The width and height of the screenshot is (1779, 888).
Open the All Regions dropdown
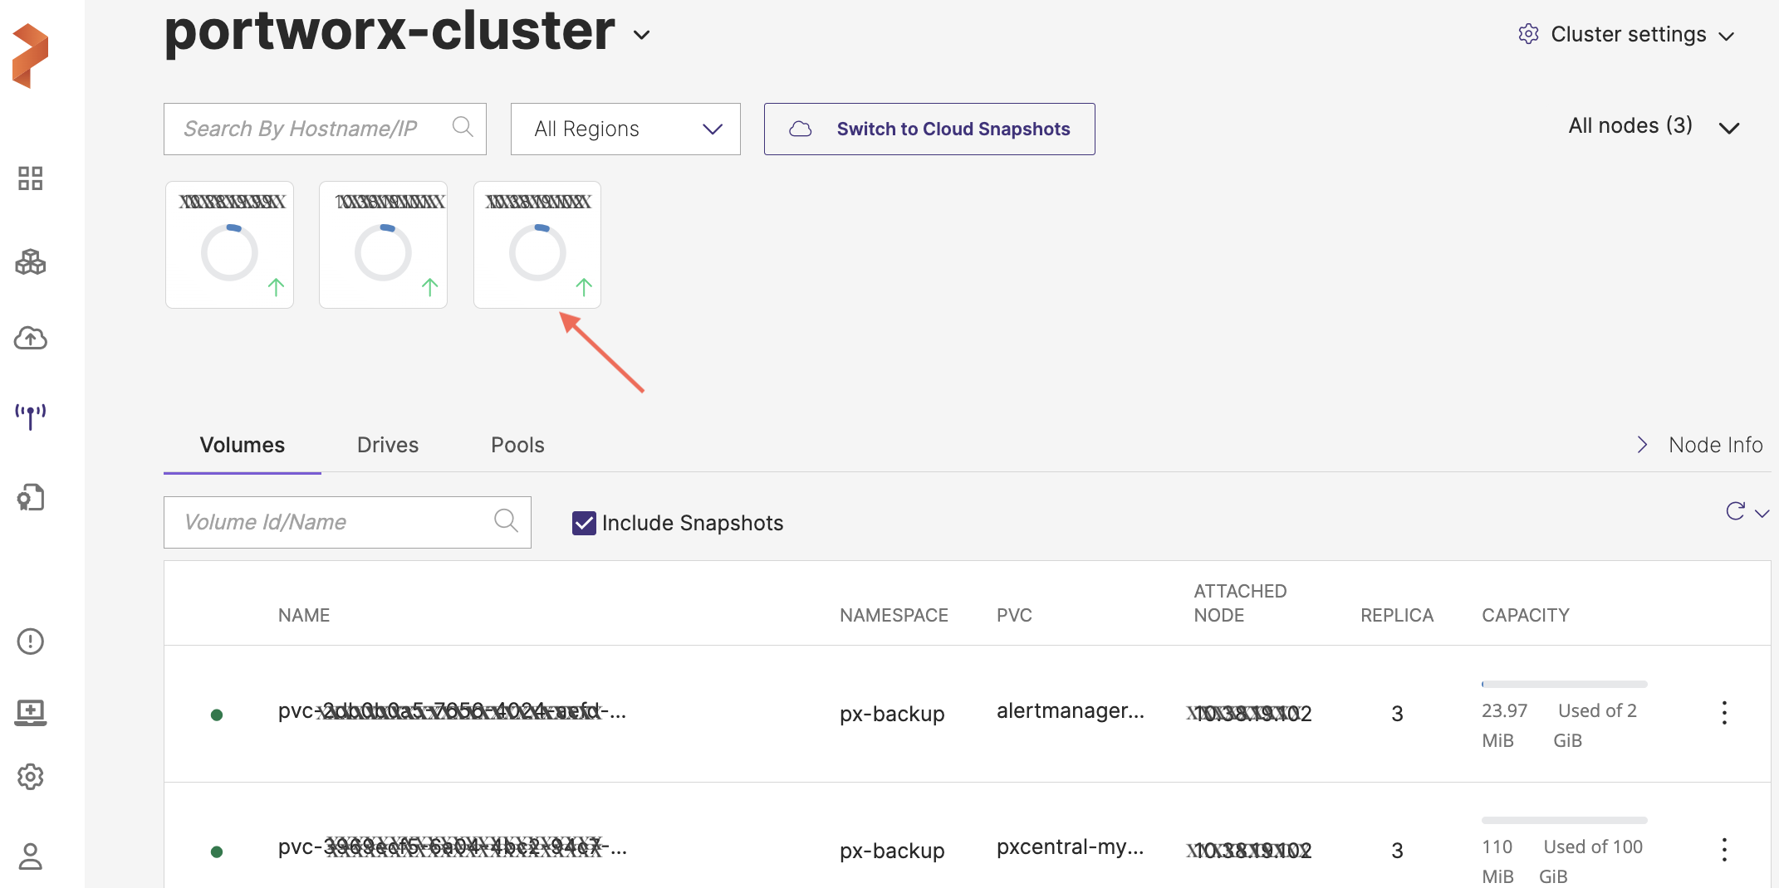[x=625, y=129]
